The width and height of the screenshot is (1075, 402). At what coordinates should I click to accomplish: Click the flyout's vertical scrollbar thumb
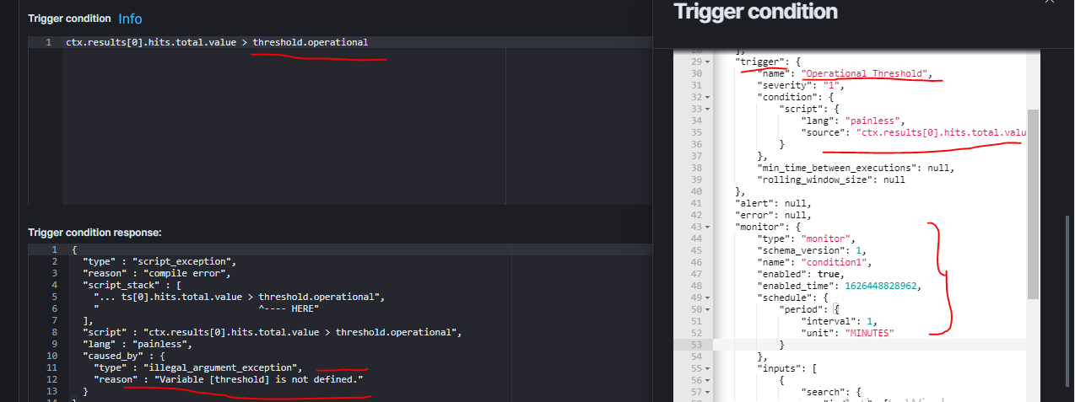(x=1033, y=203)
